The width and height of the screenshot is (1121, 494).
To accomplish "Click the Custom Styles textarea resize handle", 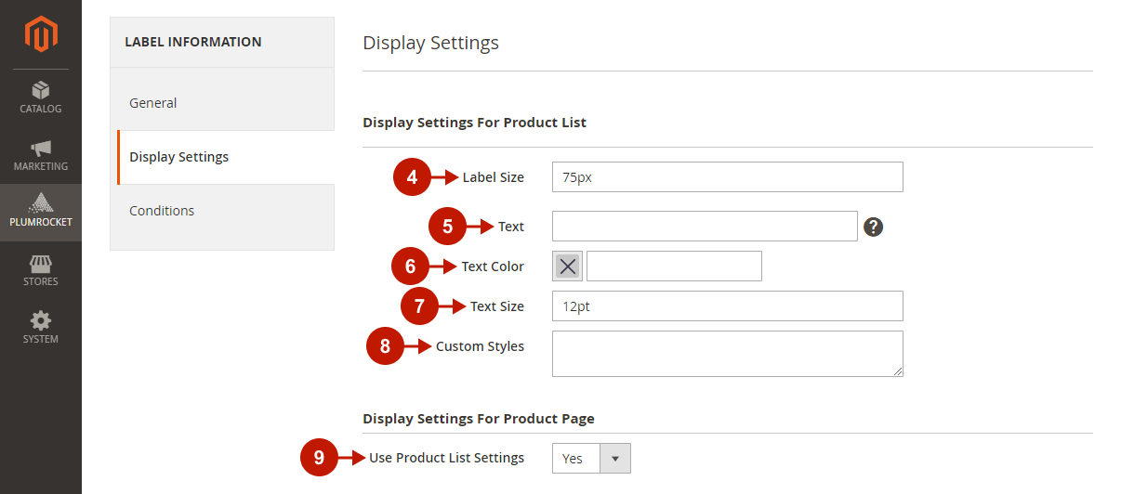I will [x=898, y=371].
